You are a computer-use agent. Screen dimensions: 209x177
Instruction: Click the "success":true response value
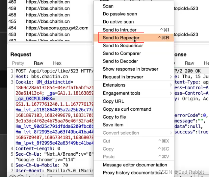pos(191,132)
